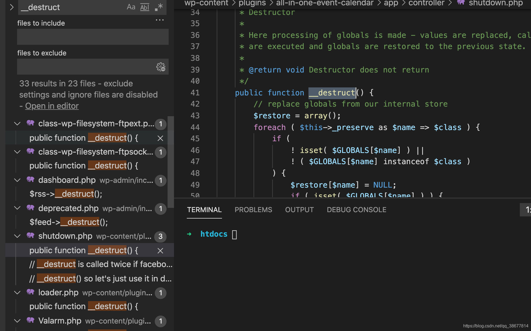Open ftpsock public function __destruct match

click(84, 166)
